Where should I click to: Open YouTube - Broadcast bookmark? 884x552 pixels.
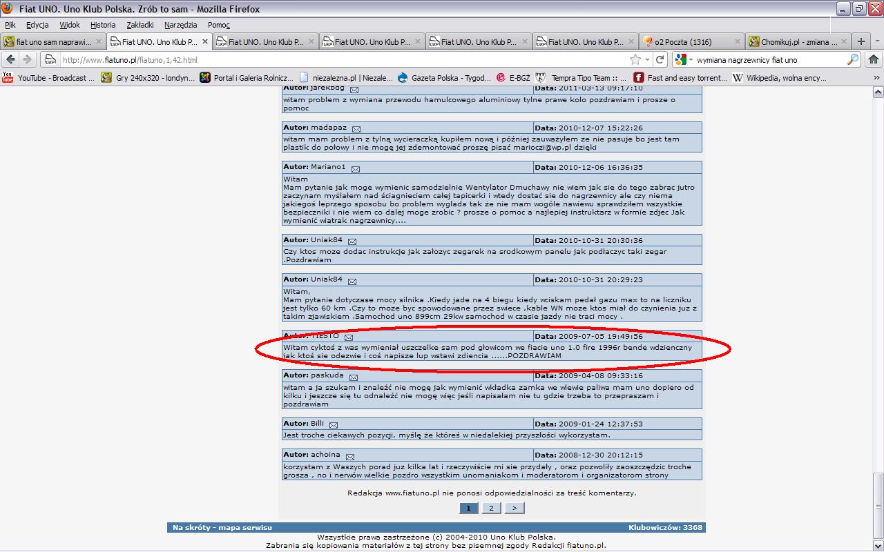coord(49,78)
